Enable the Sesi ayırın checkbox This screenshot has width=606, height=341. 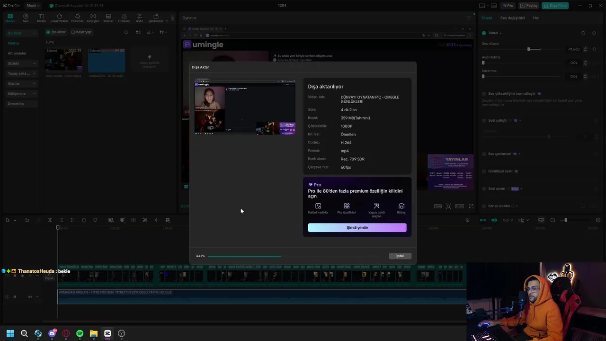(x=484, y=188)
